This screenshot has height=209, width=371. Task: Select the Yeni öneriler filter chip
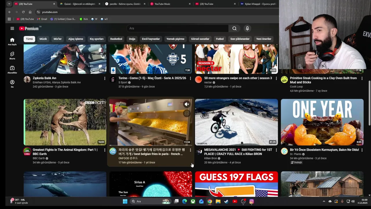point(264,39)
